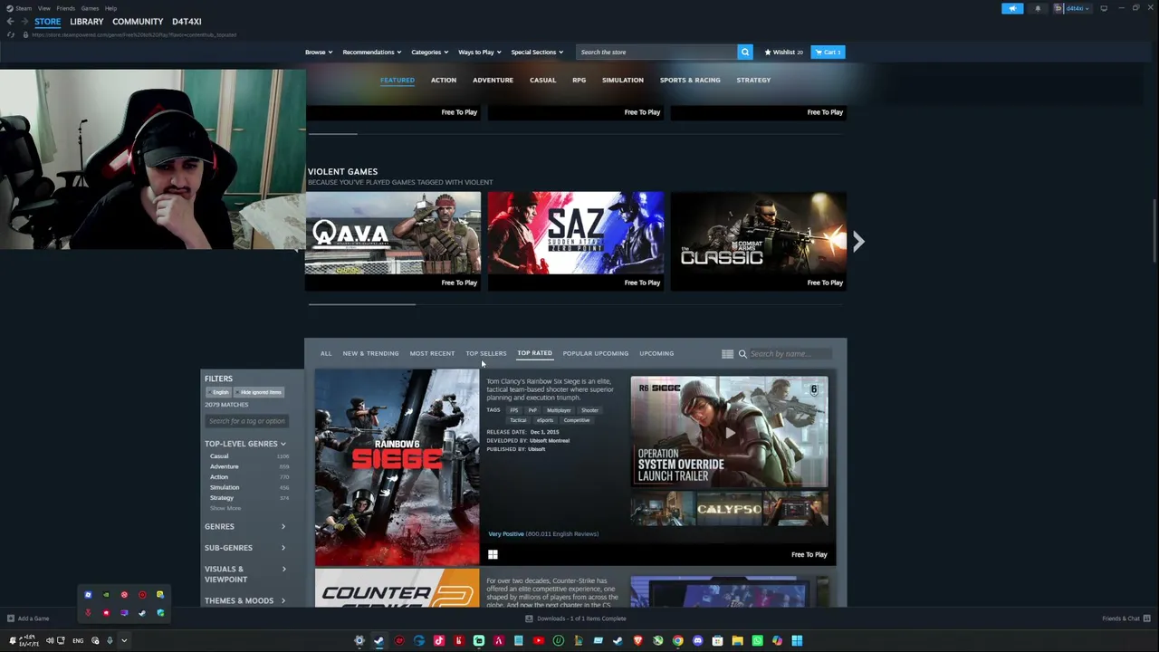This screenshot has height=652, width=1159.
Task: Expand the Sub-Genres filter section
Action: click(245, 548)
